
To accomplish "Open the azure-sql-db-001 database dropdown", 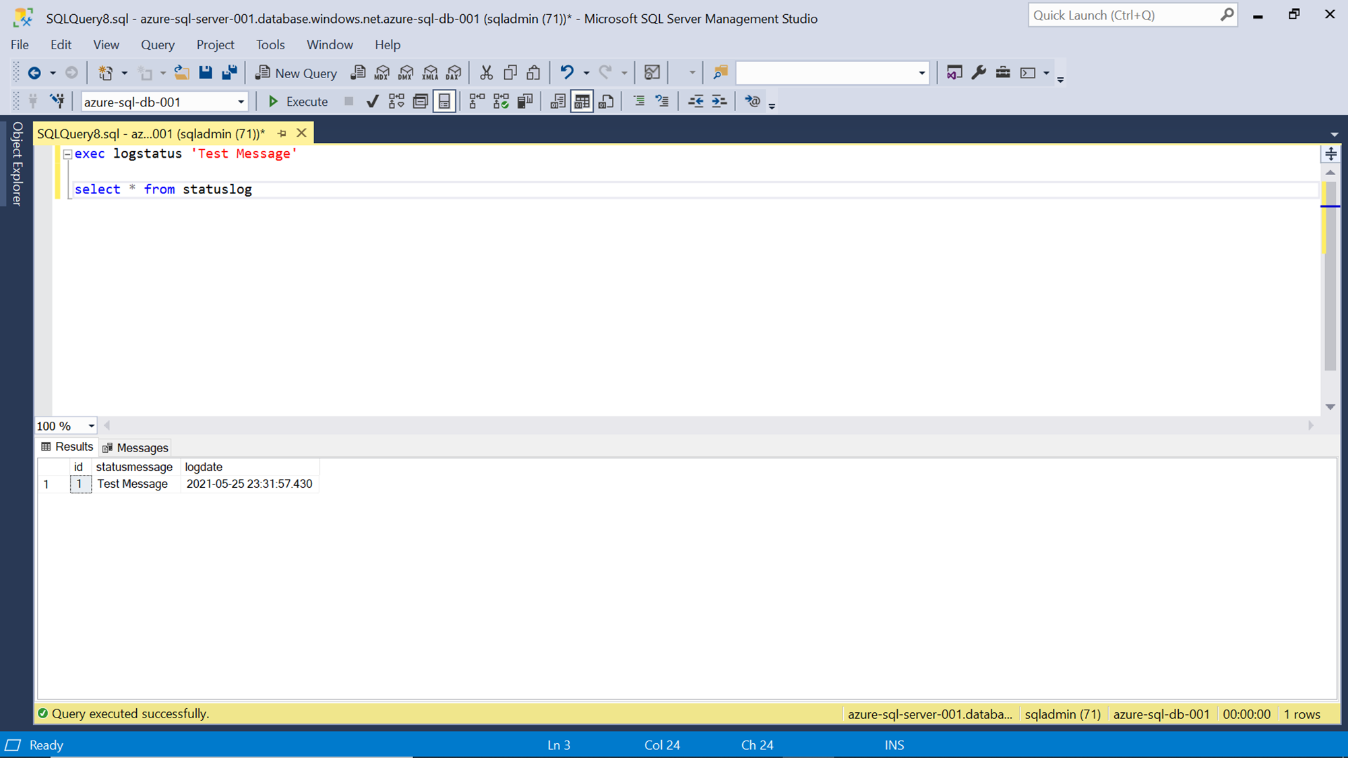I will tap(241, 102).
